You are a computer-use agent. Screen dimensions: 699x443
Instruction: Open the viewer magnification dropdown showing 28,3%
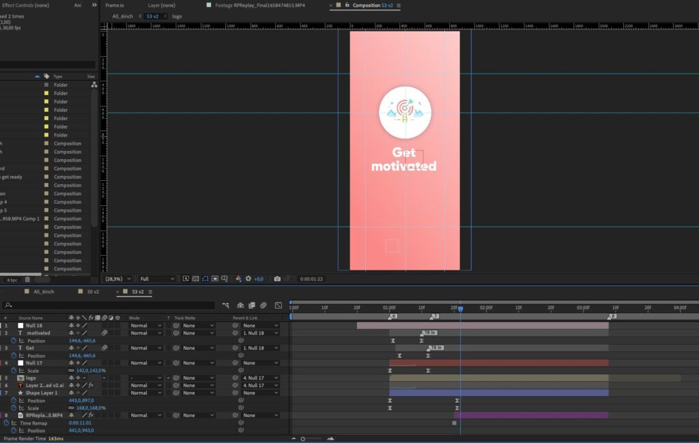(x=118, y=278)
